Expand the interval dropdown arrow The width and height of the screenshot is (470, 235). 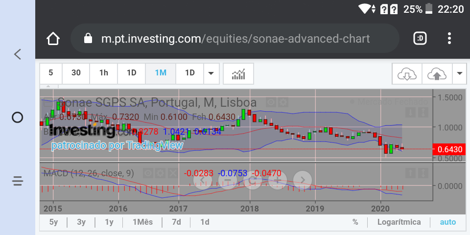pyautogui.click(x=211, y=73)
